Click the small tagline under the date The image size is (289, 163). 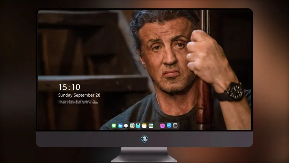(78, 102)
